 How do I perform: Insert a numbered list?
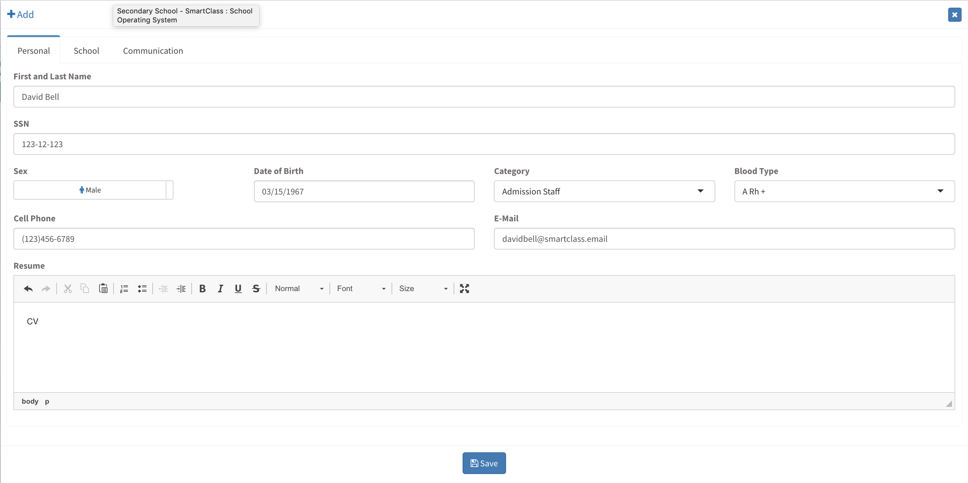pyautogui.click(x=124, y=288)
